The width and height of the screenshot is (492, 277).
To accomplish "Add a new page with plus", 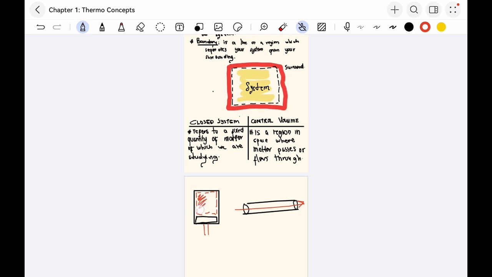I will click(395, 10).
